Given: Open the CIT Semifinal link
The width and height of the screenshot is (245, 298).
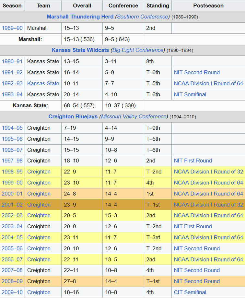Looking at the screenshot, I should click(x=190, y=292).
